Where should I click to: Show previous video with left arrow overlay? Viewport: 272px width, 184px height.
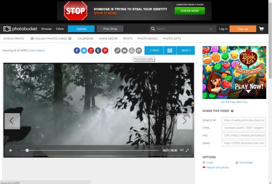(12, 121)
